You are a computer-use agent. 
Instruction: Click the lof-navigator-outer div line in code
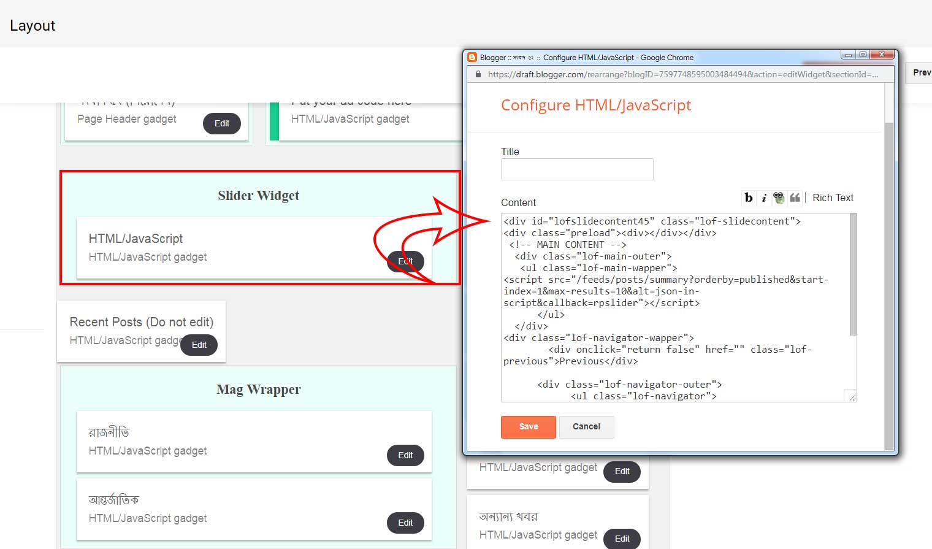coord(630,385)
